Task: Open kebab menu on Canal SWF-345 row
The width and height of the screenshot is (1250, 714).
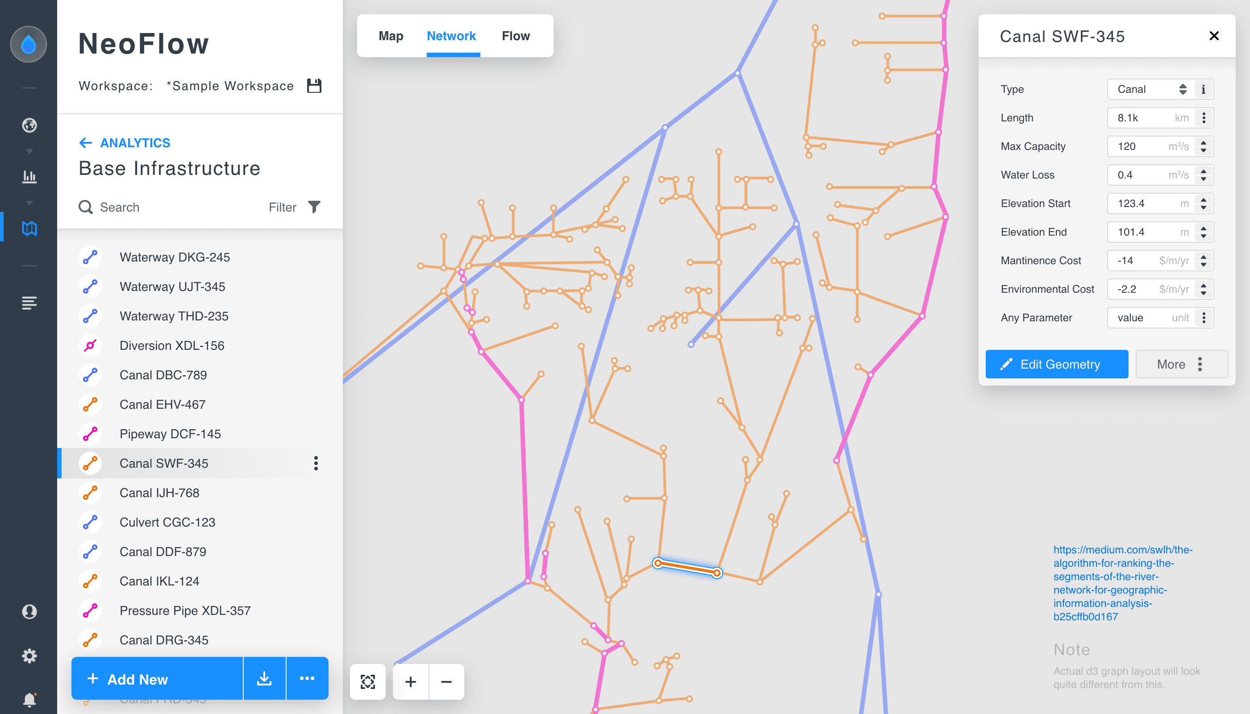Action: click(316, 463)
